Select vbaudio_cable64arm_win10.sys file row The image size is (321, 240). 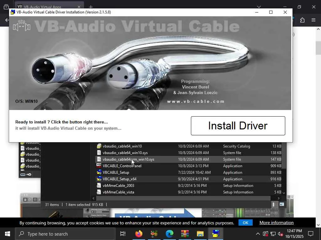click(x=189, y=159)
